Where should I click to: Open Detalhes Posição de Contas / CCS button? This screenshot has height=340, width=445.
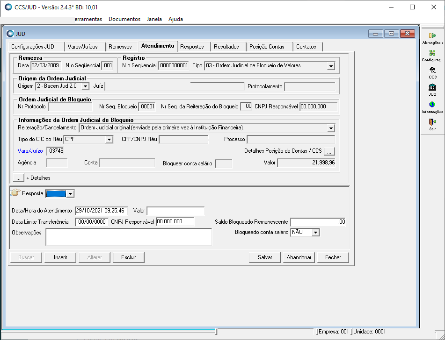329,151
